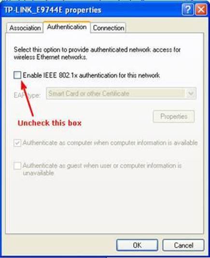Close the TP-LINK_E9744E properties dialog
The height and width of the screenshot is (258, 210).
(x=201, y=10)
